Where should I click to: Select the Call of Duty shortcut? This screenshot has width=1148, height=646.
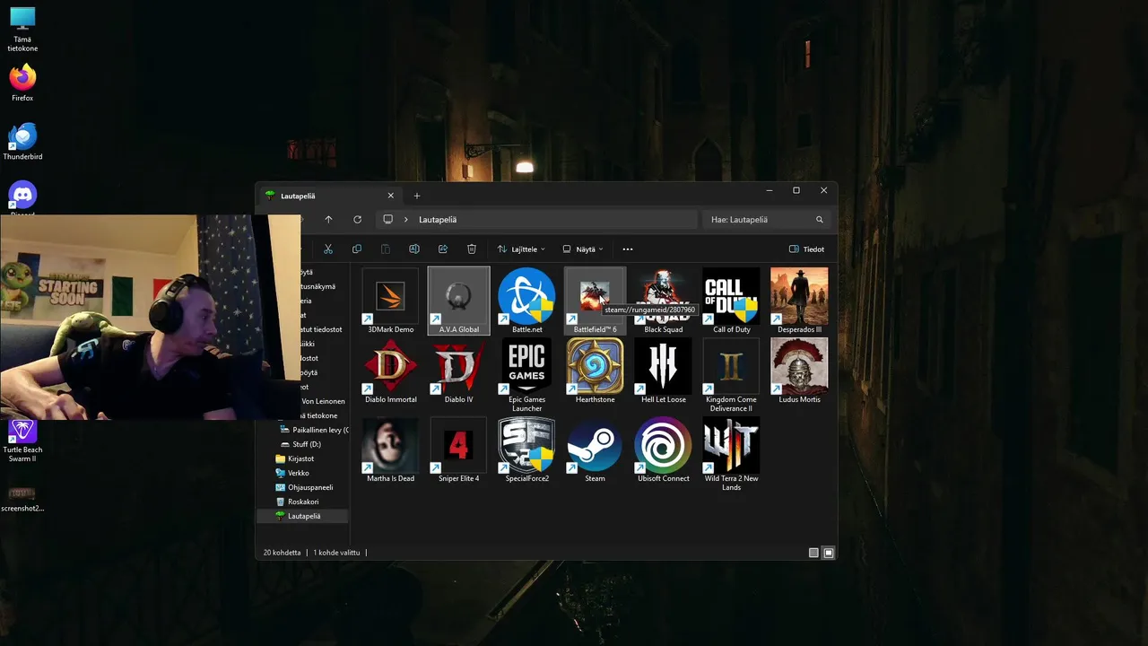tap(731, 301)
